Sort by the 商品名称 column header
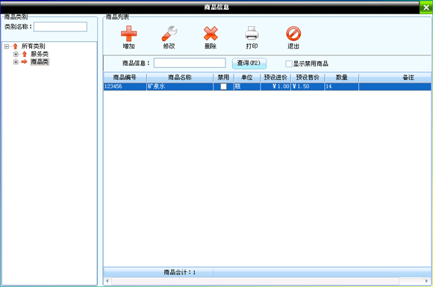The height and width of the screenshot is (287, 433). (x=180, y=78)
